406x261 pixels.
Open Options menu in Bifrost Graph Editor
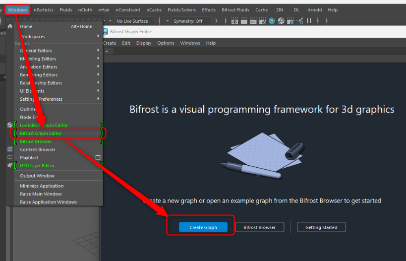point(166,43)
